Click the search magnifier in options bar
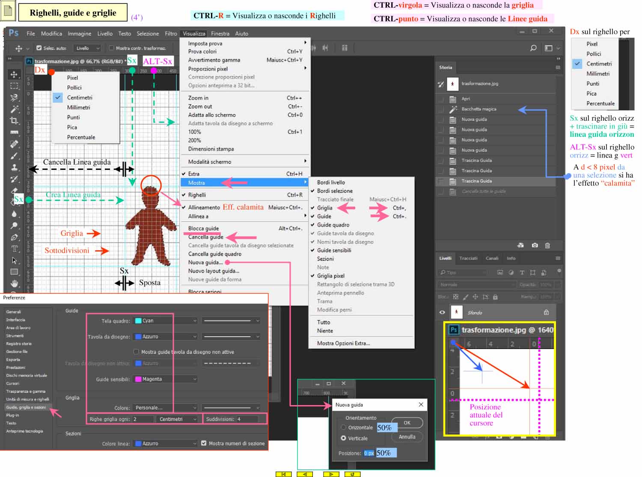The width and height of the screenshot is (642, 477). click(533, 48)
